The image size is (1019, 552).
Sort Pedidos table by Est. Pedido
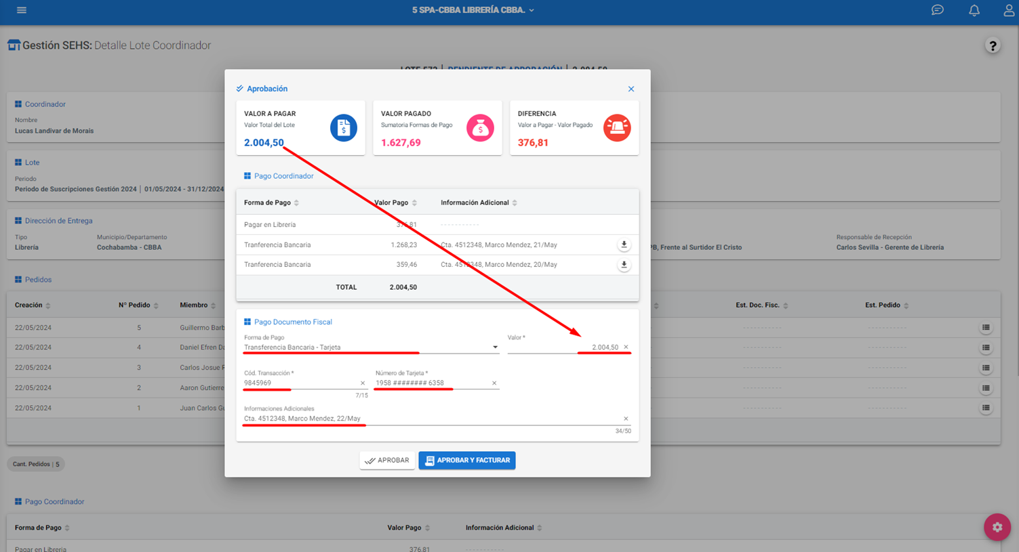coord(887,305)
